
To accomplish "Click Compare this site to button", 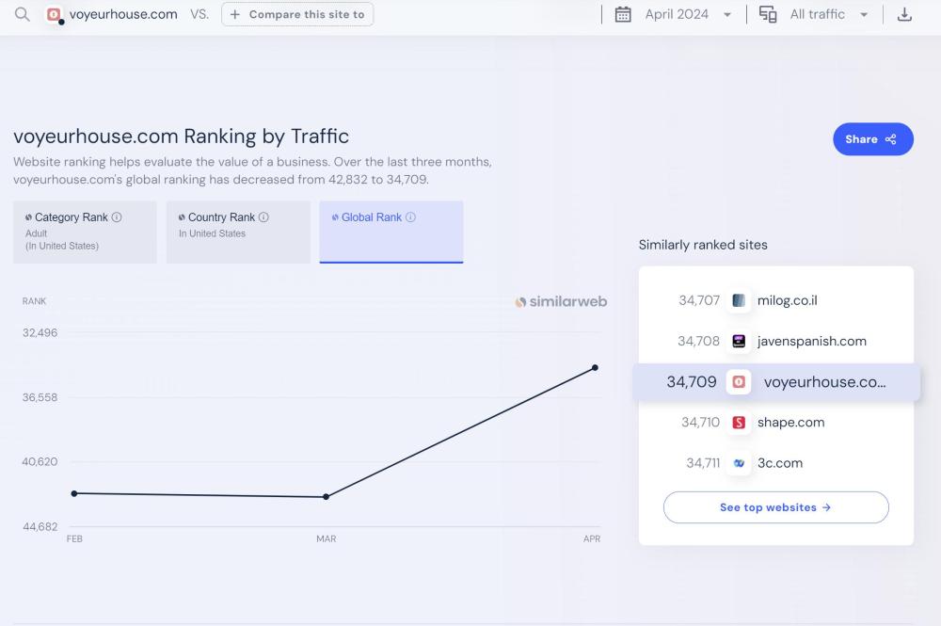I will point(297,14).
